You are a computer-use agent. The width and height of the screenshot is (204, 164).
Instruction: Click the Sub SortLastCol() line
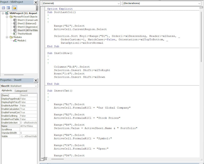(x=61, y=12)
